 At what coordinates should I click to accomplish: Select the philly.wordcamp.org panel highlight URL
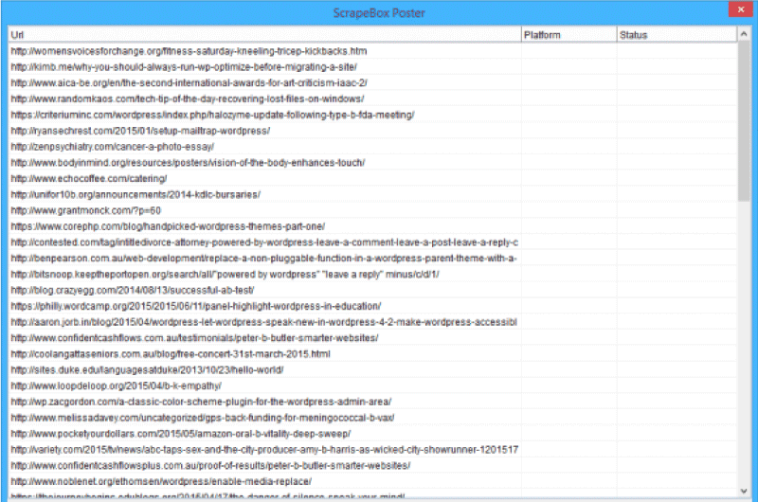coord(196,306)
